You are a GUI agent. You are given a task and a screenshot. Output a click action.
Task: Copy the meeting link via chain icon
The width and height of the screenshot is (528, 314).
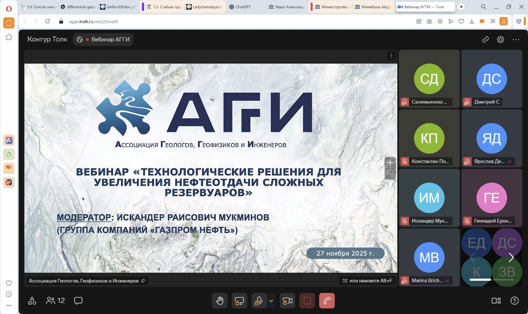coord(485,40)
